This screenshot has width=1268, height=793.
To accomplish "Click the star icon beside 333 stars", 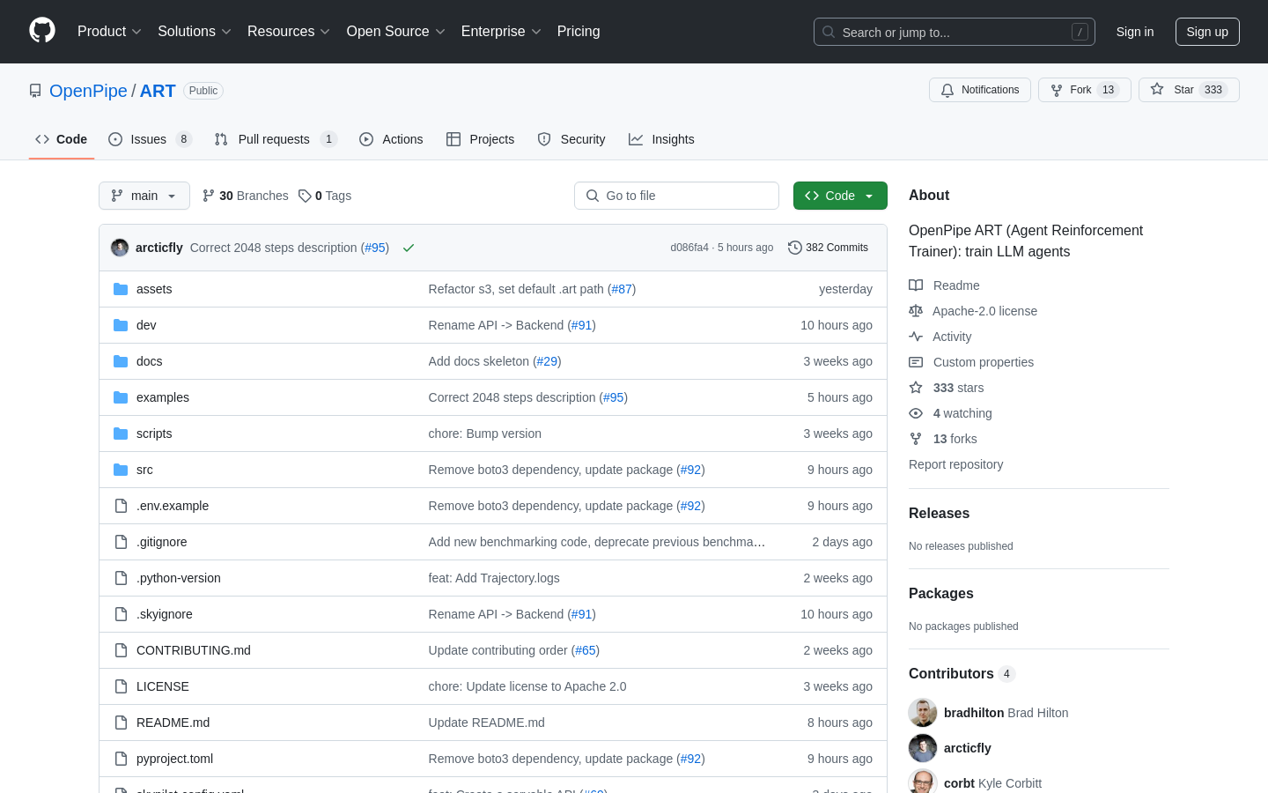I will click(916, 388).
